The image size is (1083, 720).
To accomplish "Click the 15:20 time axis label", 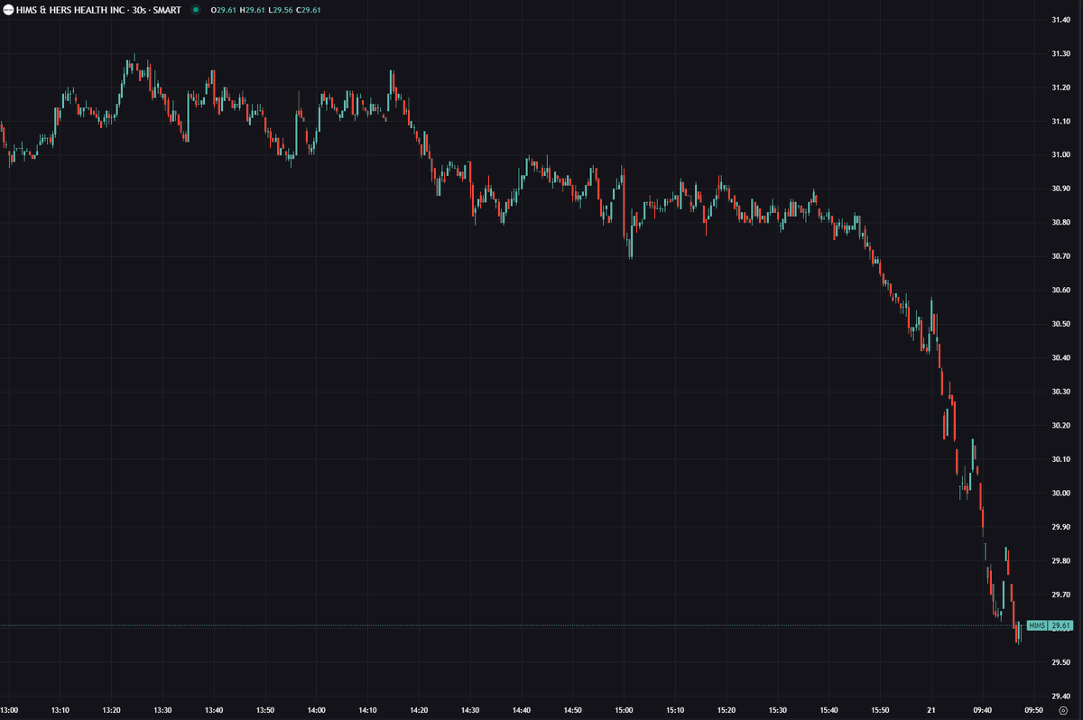I will 727,710.
